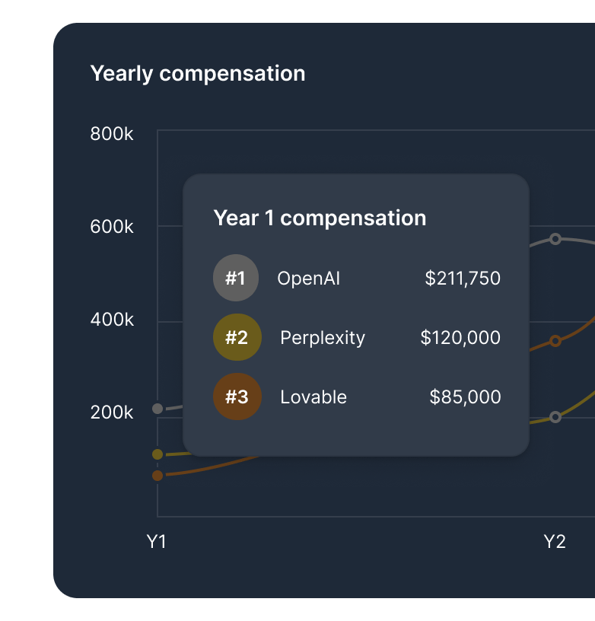595x621 pixels.
Task: Select the gray OpenAI data point at Y1
Action: pos(157,409)
